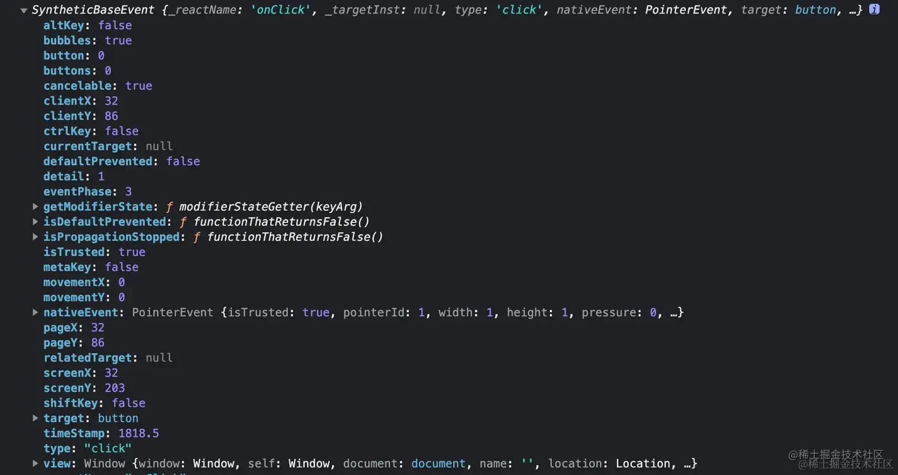The height and width of the screenshot is (475, 898).
Task: Collapse the SyntheticBaseEvent object
Action: click(x=24, y=10)
